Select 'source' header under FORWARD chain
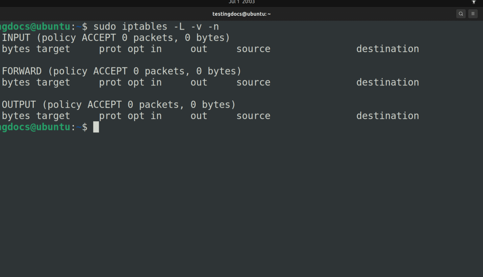The height and width of the screenshot is (277, 483). point(253,82)
